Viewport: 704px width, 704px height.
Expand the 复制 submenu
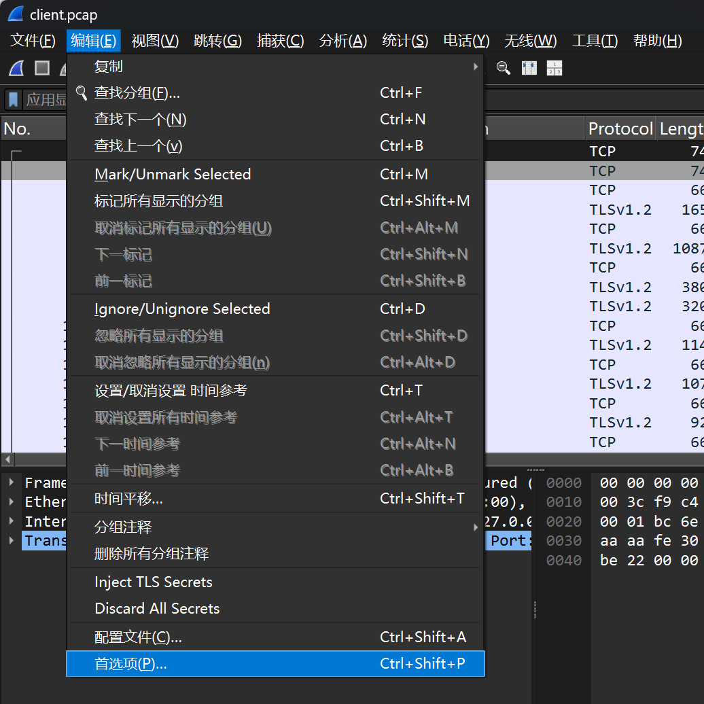(275, 67)
